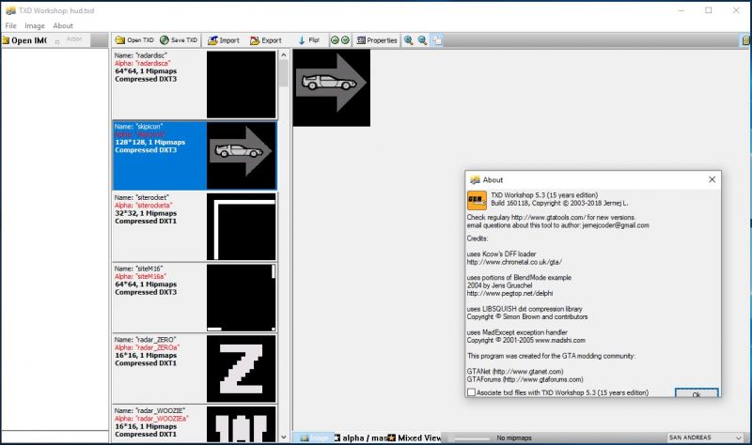Image resolution: width=752 pixels, height=445 pixels.
Task: Click the green move-down arrow icon
Action: coord(345,40)
